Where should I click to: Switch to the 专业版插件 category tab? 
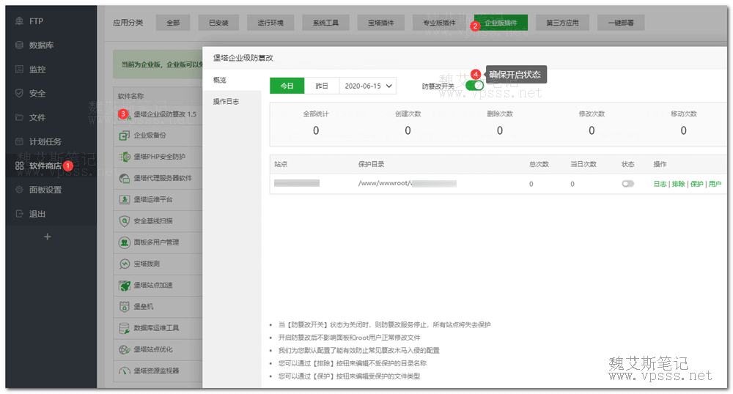tap(439, 23)
